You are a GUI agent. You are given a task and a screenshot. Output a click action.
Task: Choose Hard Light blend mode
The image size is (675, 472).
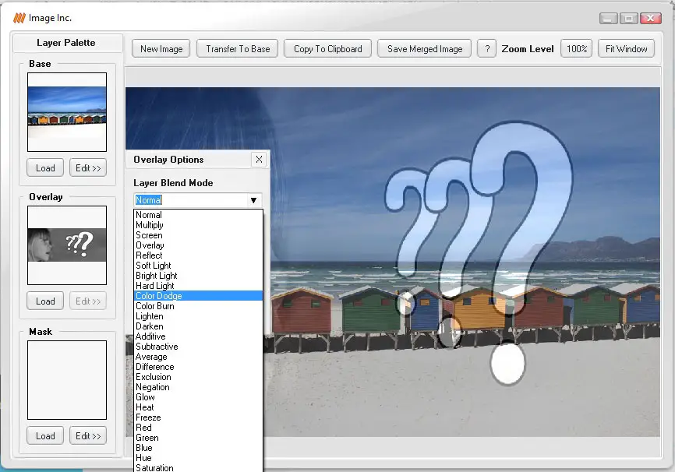(x=198, y=286)
